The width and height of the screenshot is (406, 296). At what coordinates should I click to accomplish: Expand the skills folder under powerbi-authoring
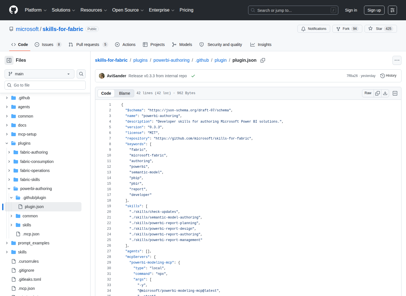click(11, 225)
